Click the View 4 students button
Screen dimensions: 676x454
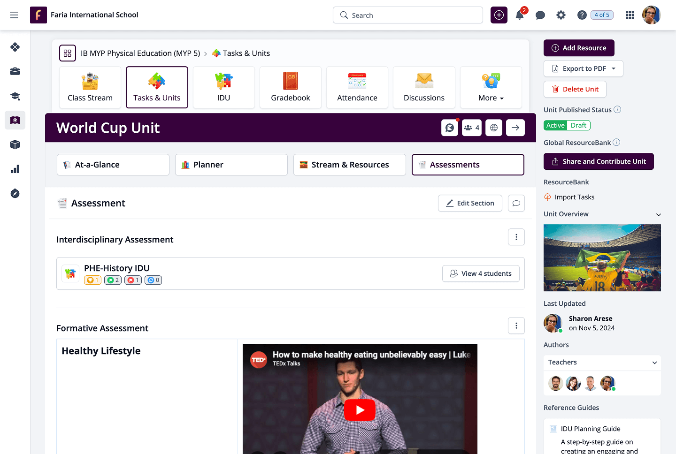pos(481,273)
